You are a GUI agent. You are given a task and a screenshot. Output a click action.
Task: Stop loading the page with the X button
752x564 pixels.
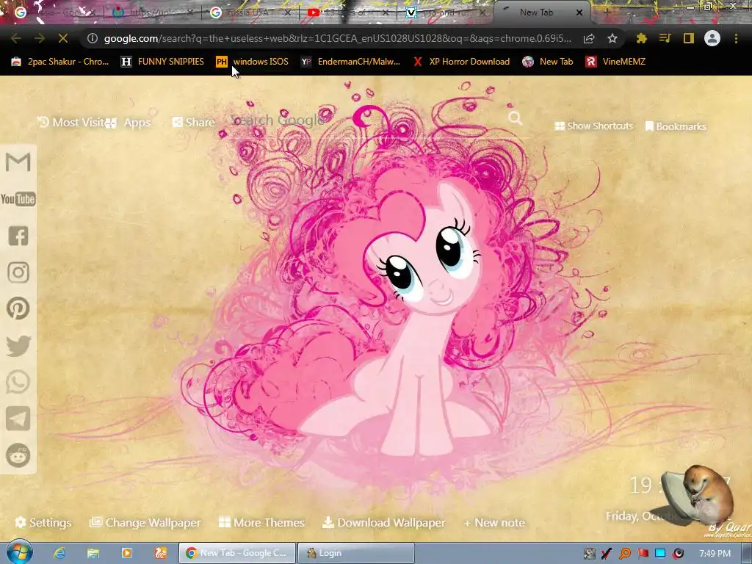point(63,38)
